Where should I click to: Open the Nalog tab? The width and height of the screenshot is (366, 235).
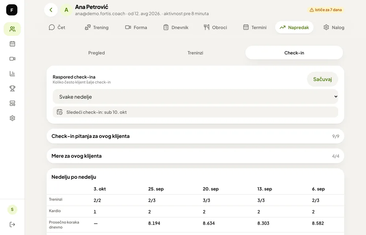click(x=334, y=27)
